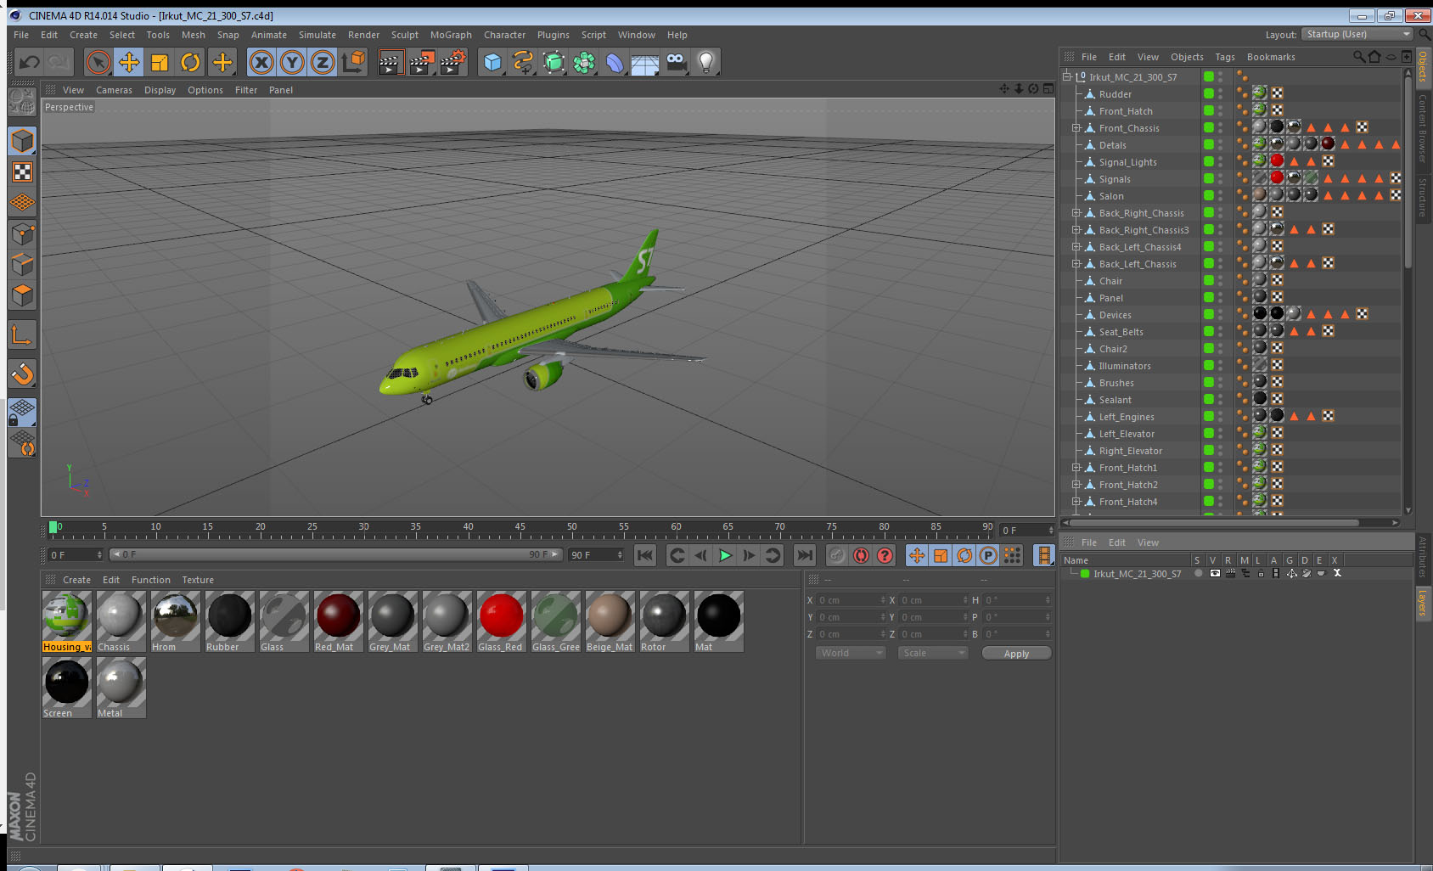Activate the Move tool in toolbar
1433x871 pixels.
(129, 62)
